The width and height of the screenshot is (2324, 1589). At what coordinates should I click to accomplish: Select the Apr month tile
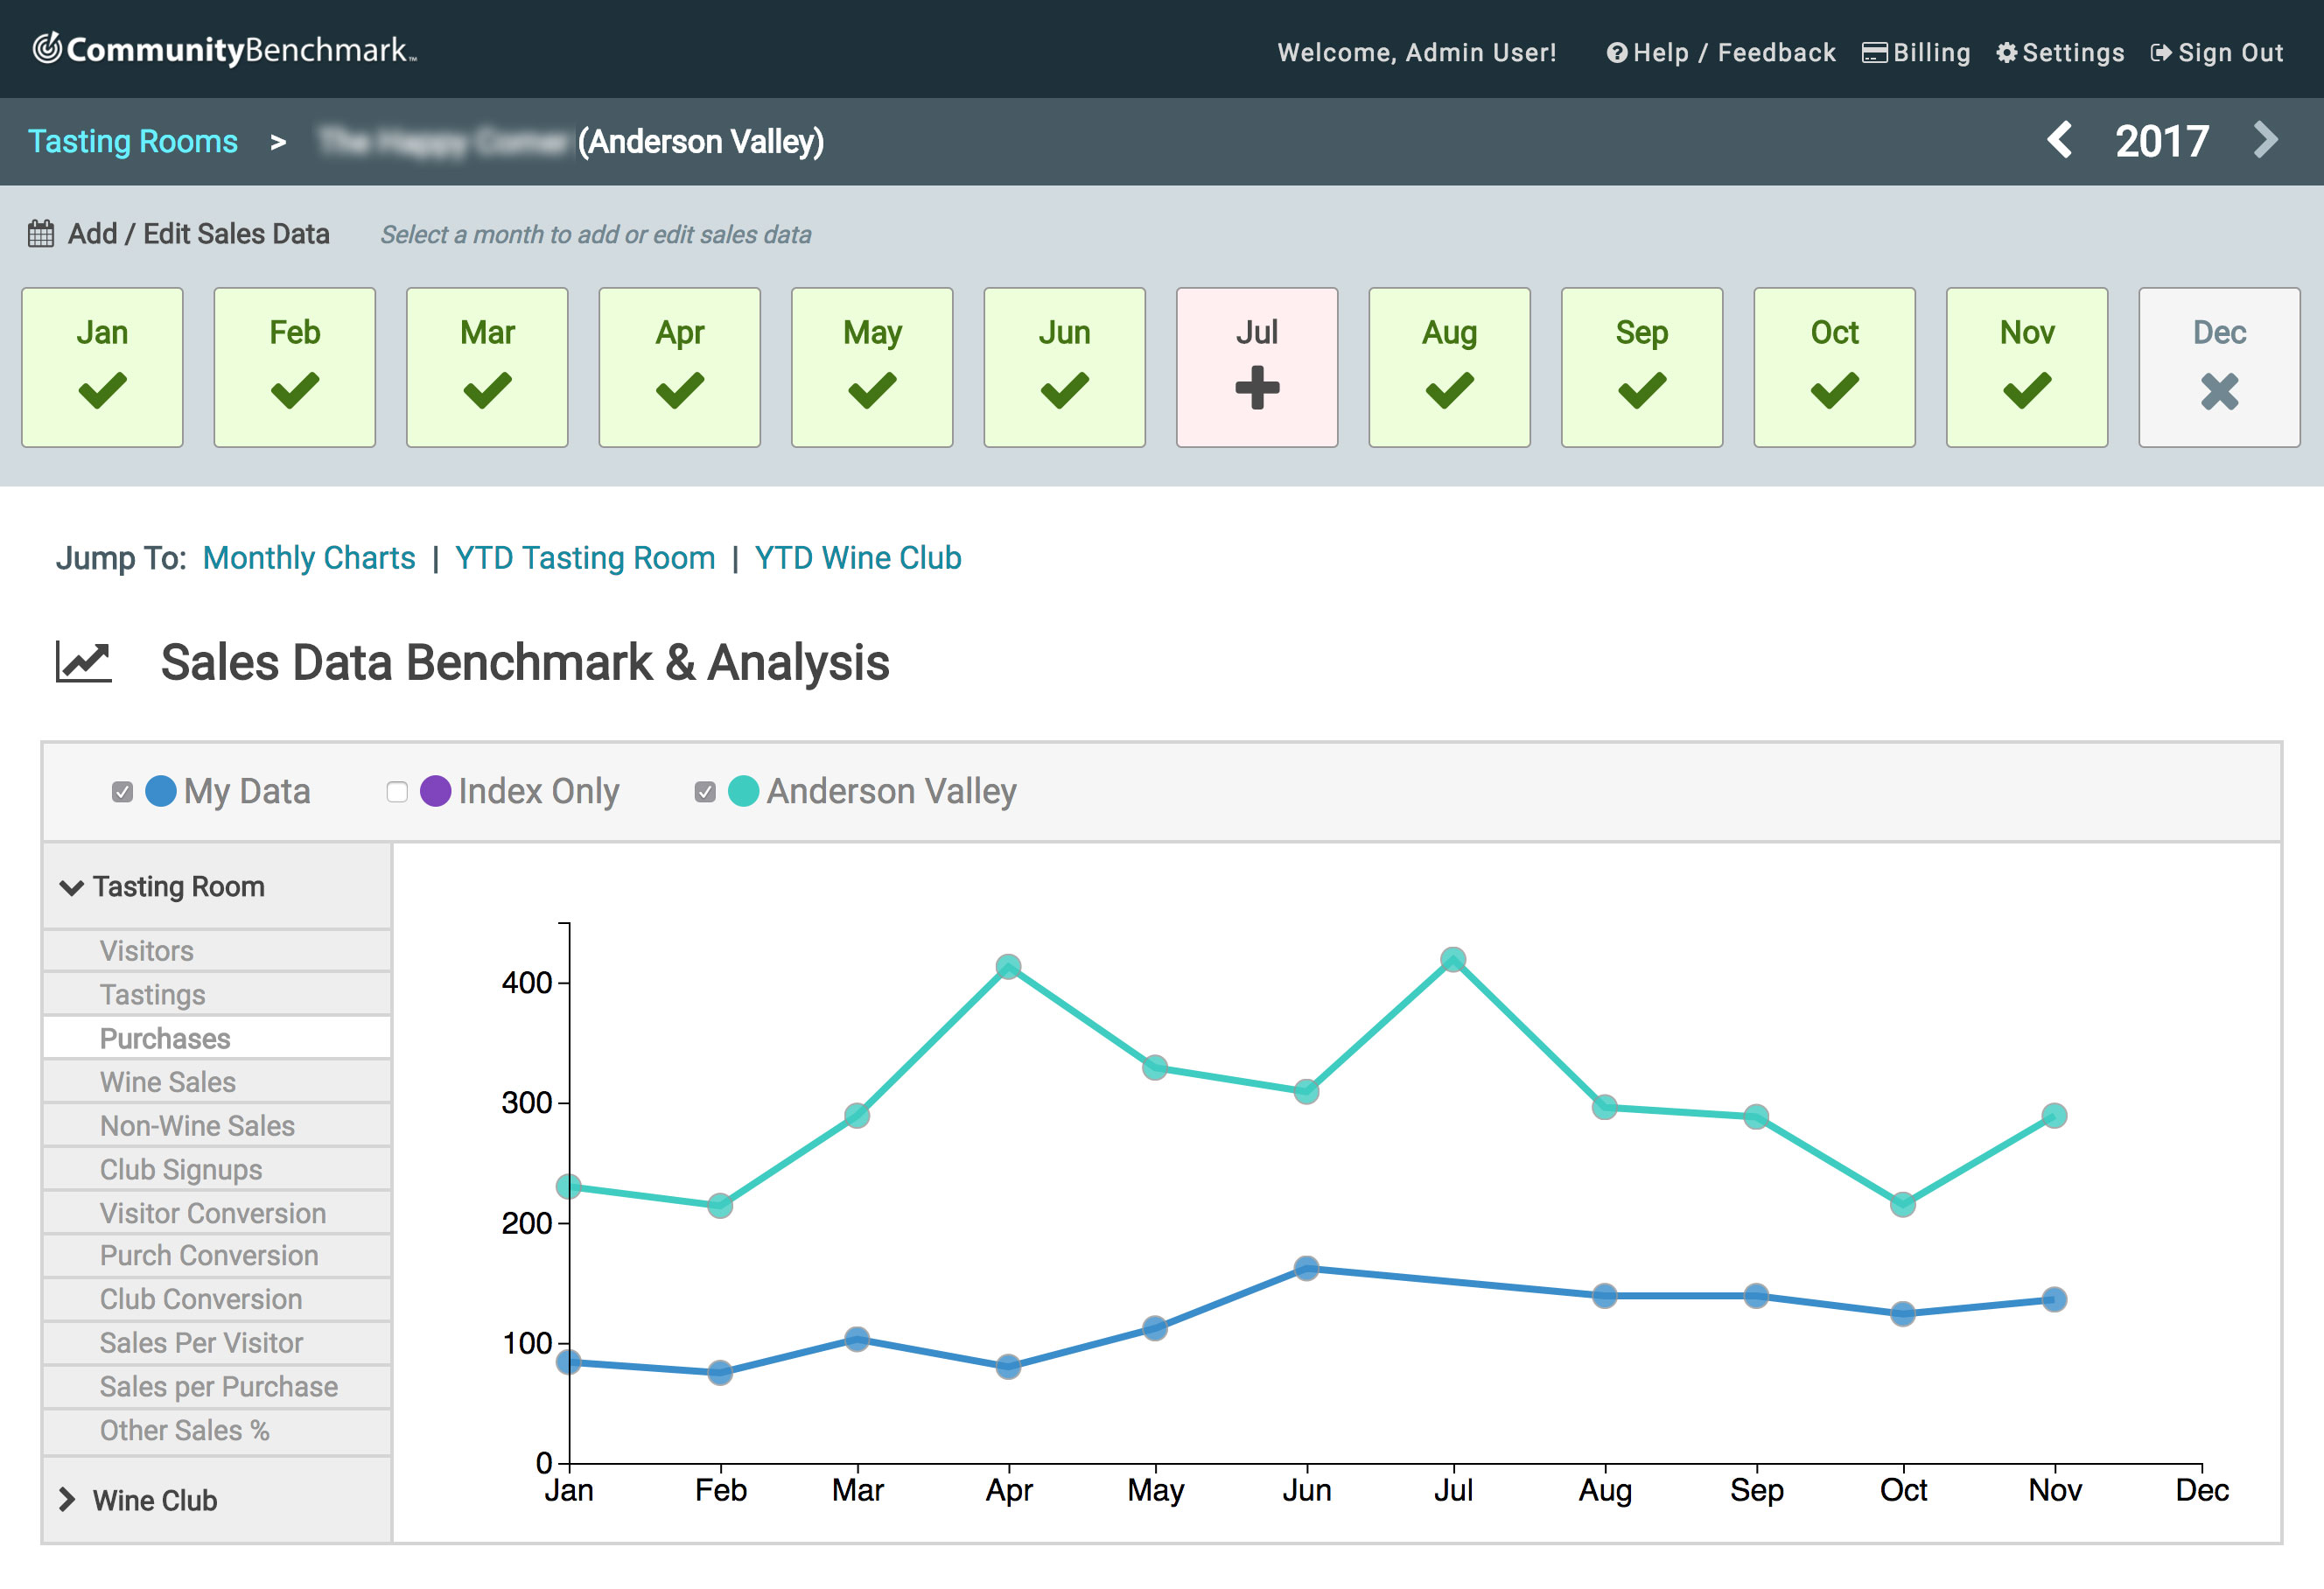click(x=680, y=367)
